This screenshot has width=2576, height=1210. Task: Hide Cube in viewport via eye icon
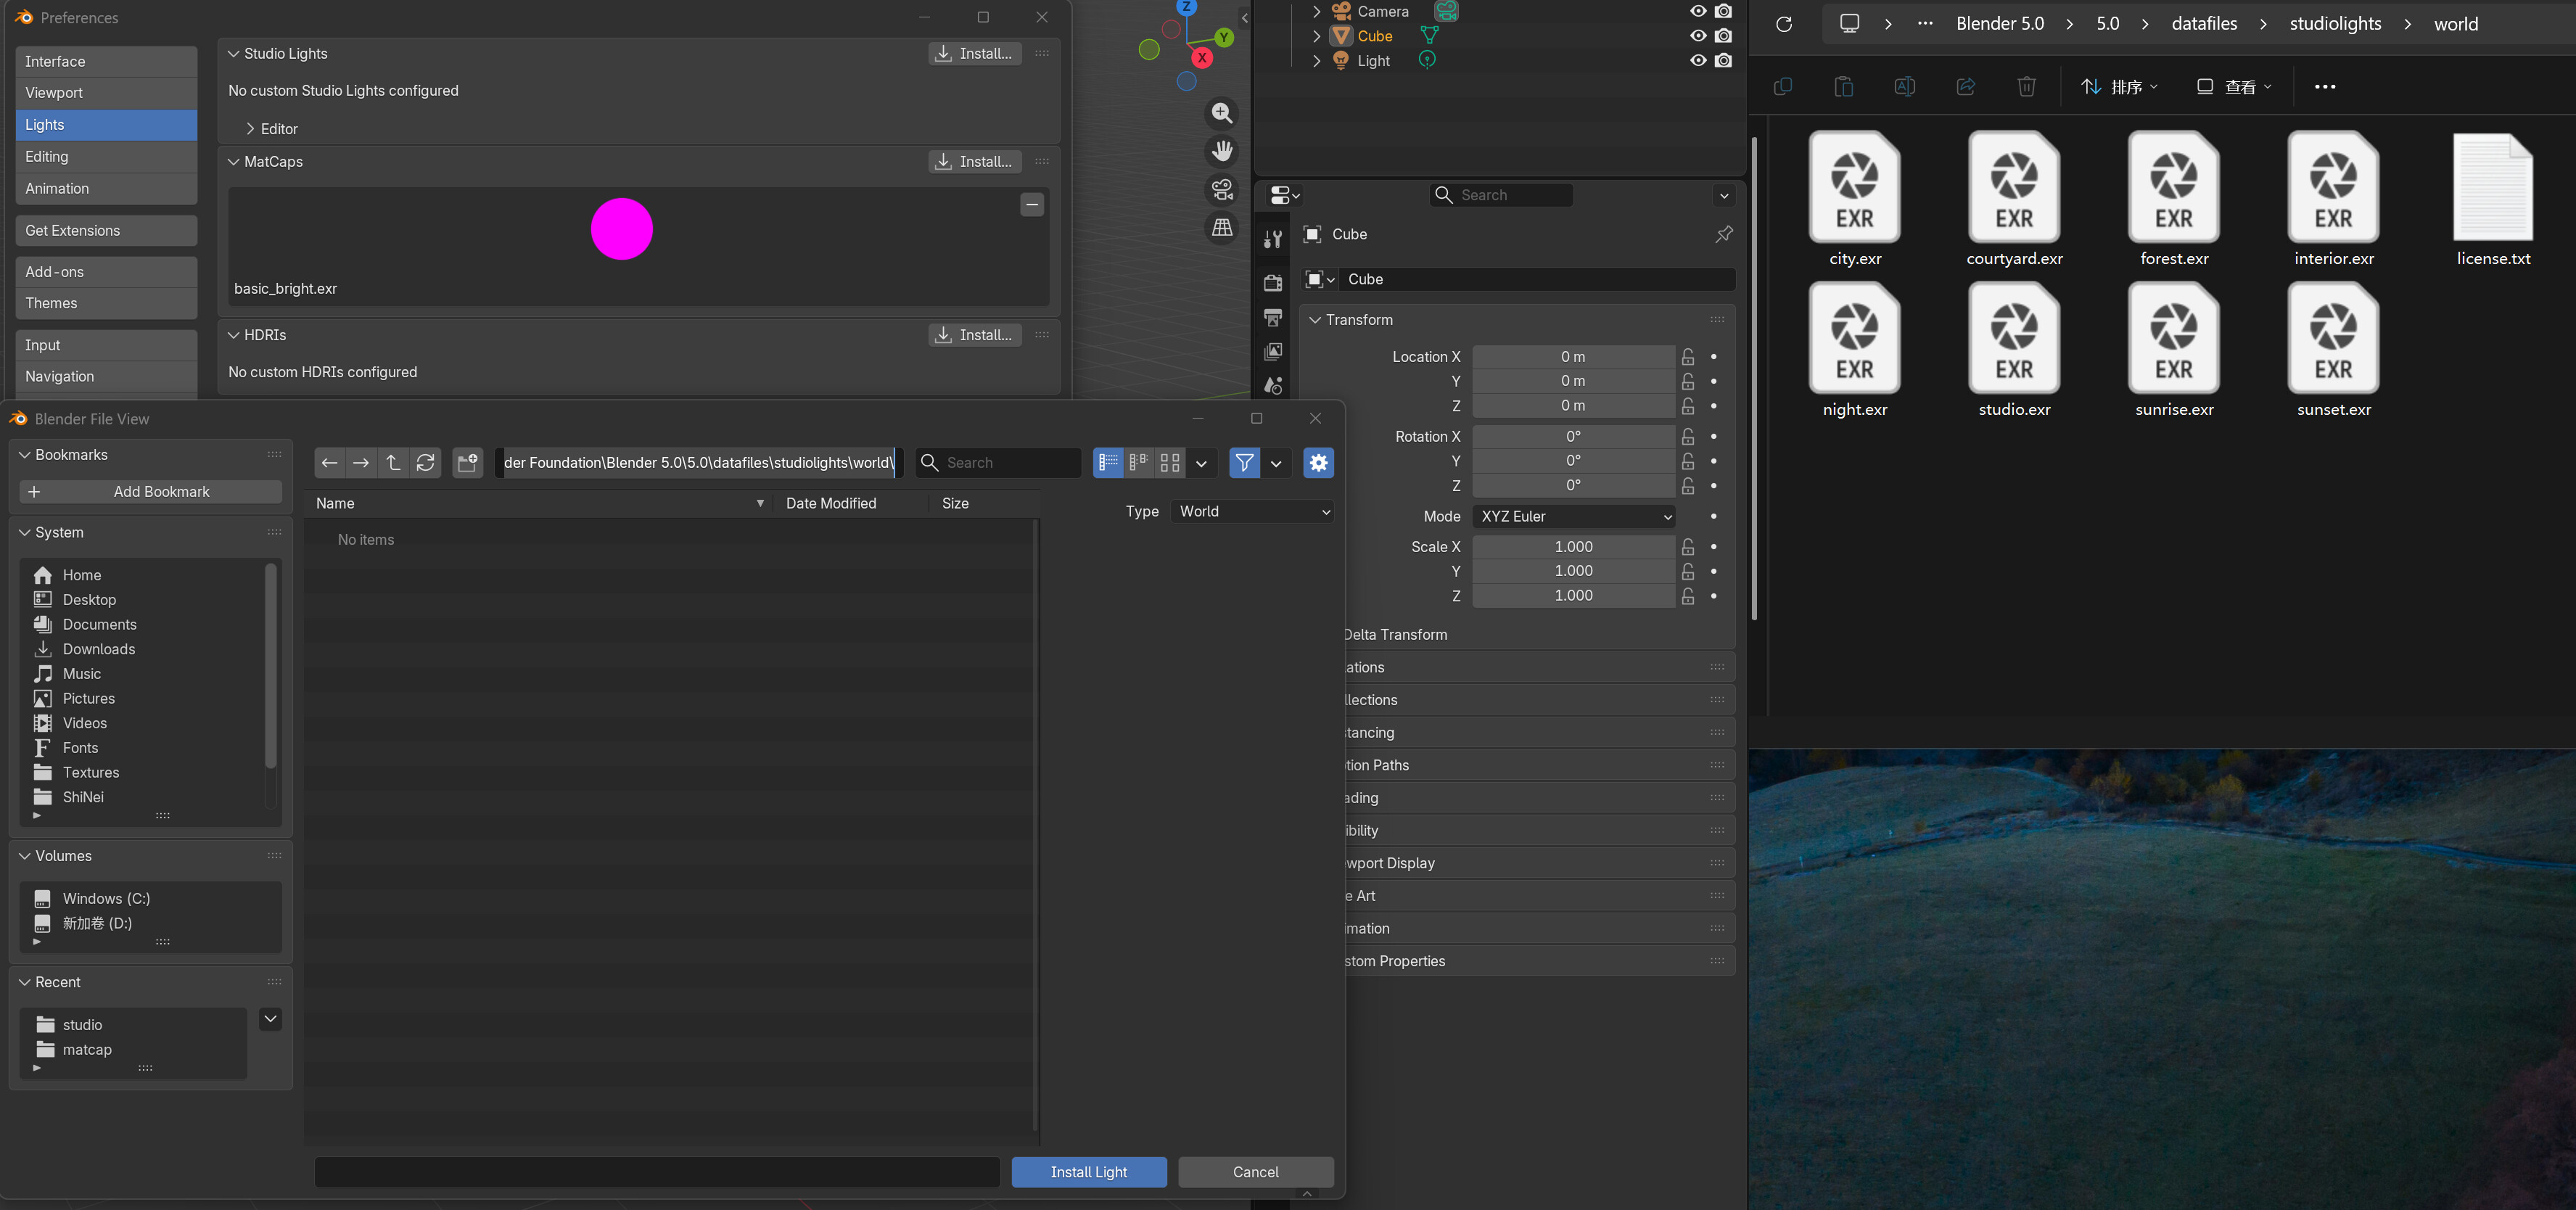pos(1698,36)
